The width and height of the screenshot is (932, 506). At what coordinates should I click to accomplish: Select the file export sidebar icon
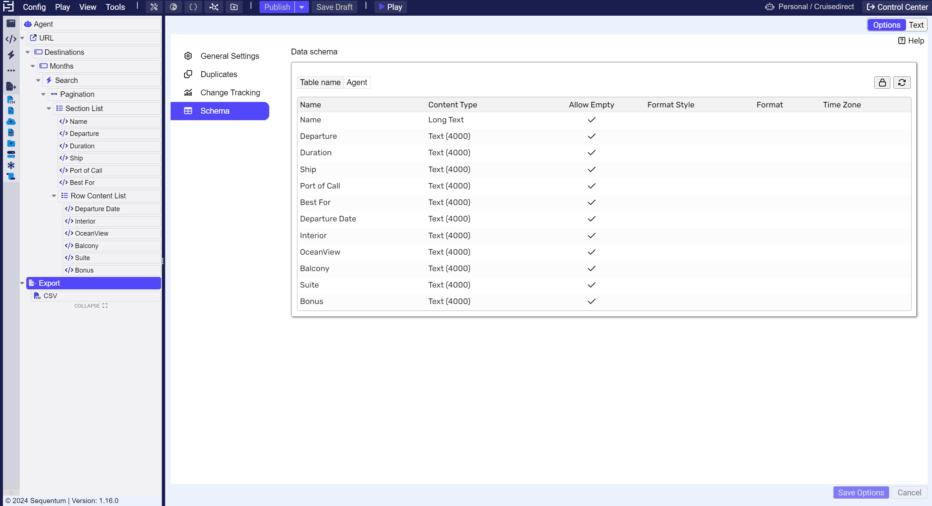pos(11,86)
